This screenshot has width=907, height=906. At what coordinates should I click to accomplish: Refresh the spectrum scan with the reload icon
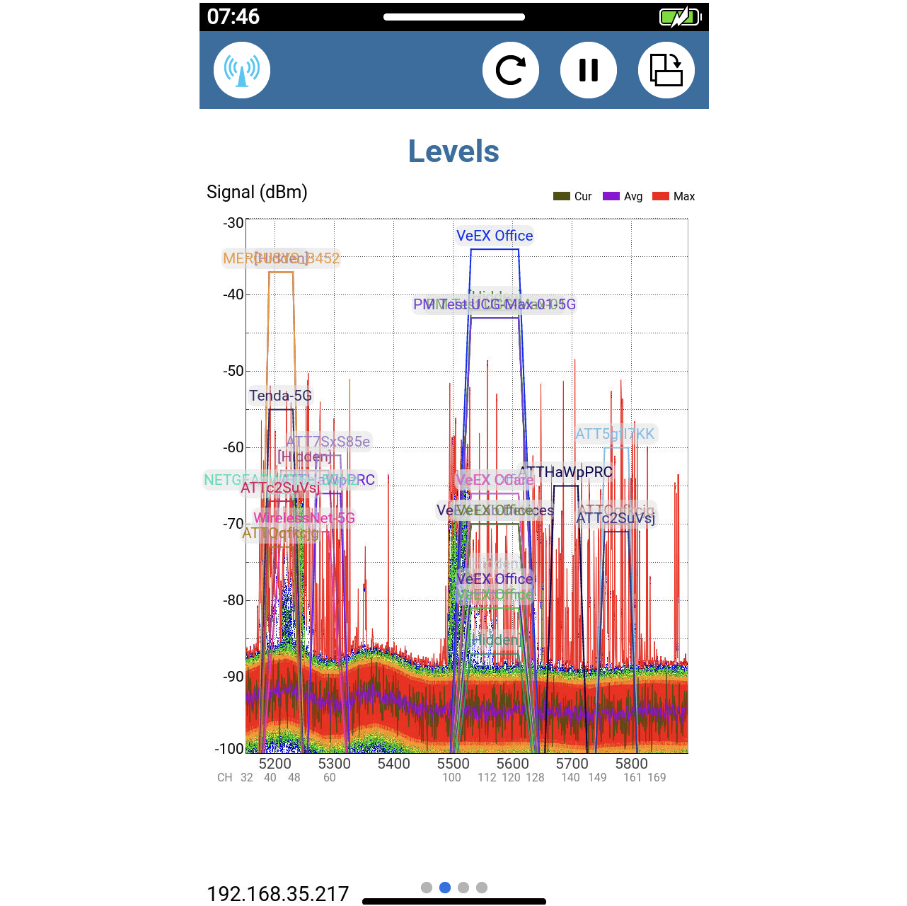(511, 70)
